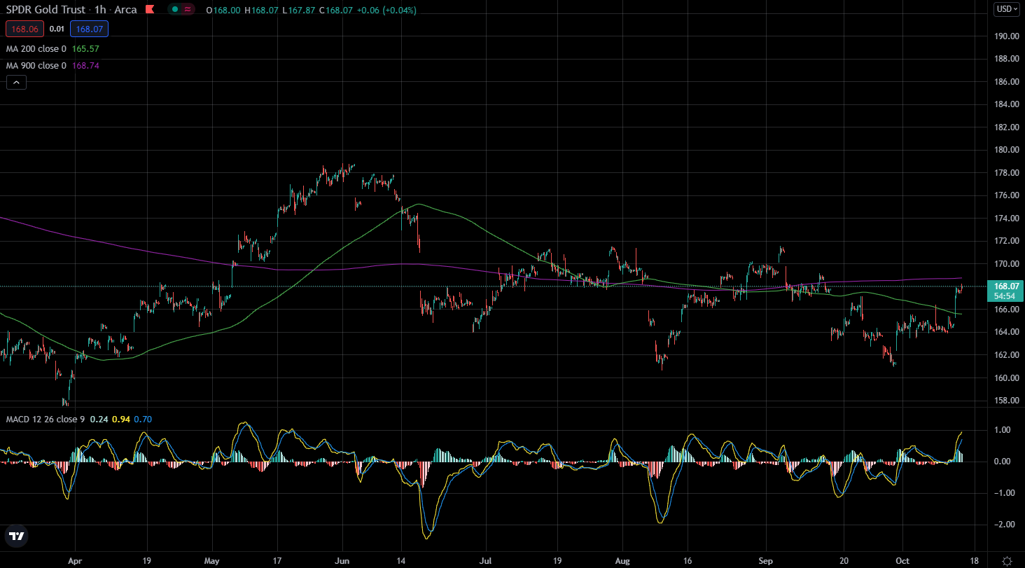Click the pink approximately-equal data icon

pyautogui.click(x=188, y=10)
